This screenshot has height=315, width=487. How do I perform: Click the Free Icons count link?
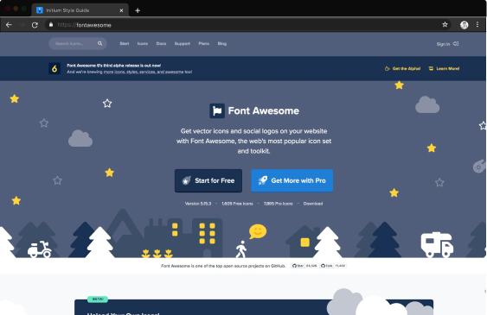237,204
